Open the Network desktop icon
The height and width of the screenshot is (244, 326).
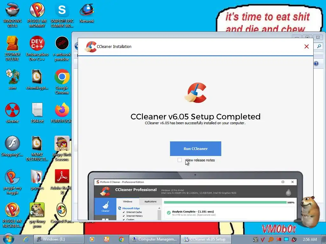(x=87, y=12)
